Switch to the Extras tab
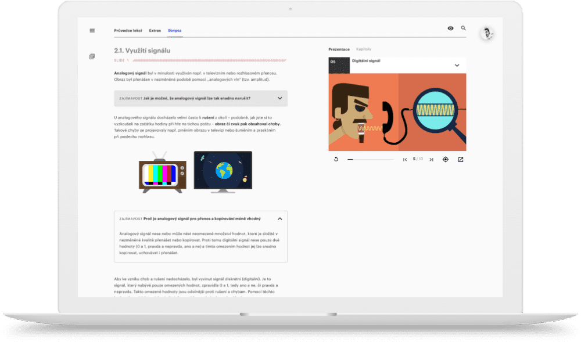This screenshot has width=581, height=342. coord(155,30)
